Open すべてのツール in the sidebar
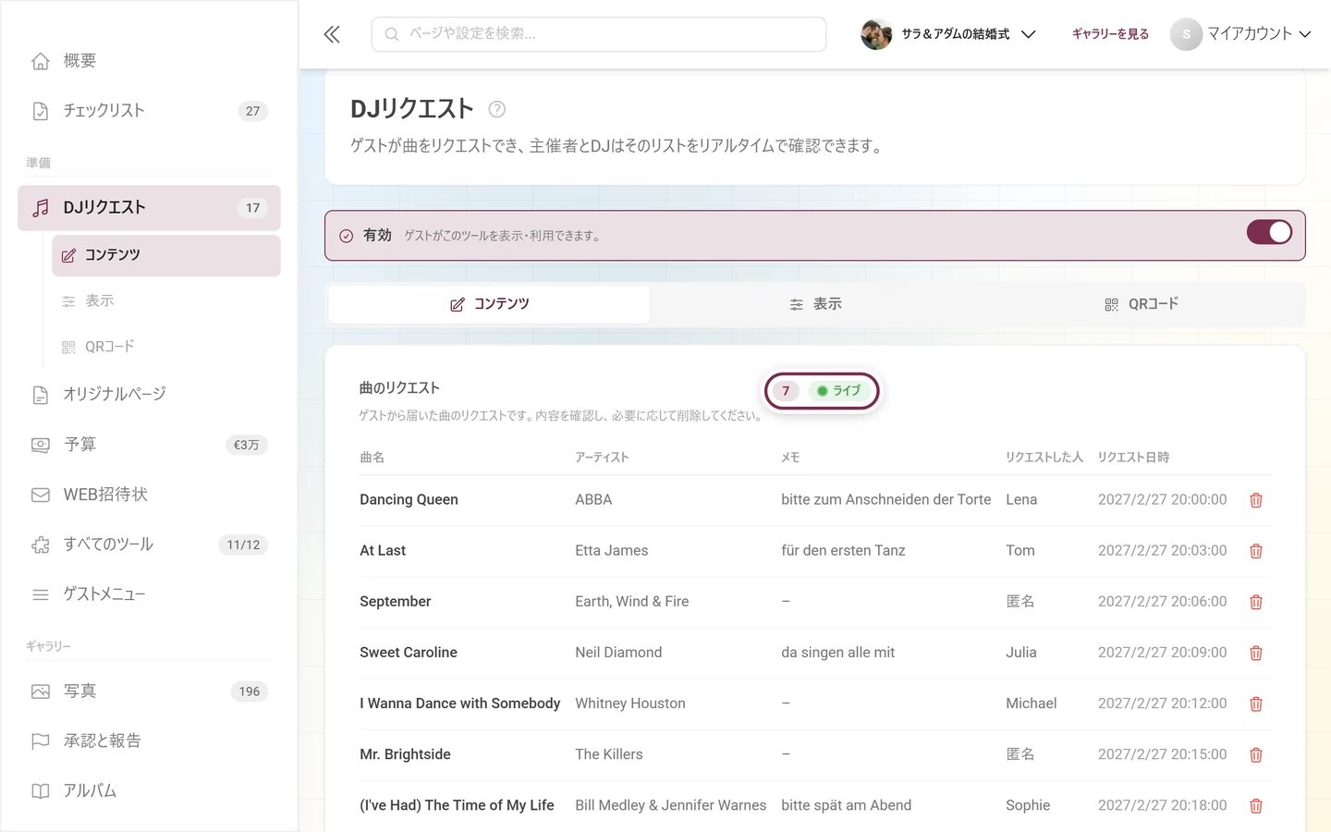Screen dimensions: 1331x832 pos(149,544)
